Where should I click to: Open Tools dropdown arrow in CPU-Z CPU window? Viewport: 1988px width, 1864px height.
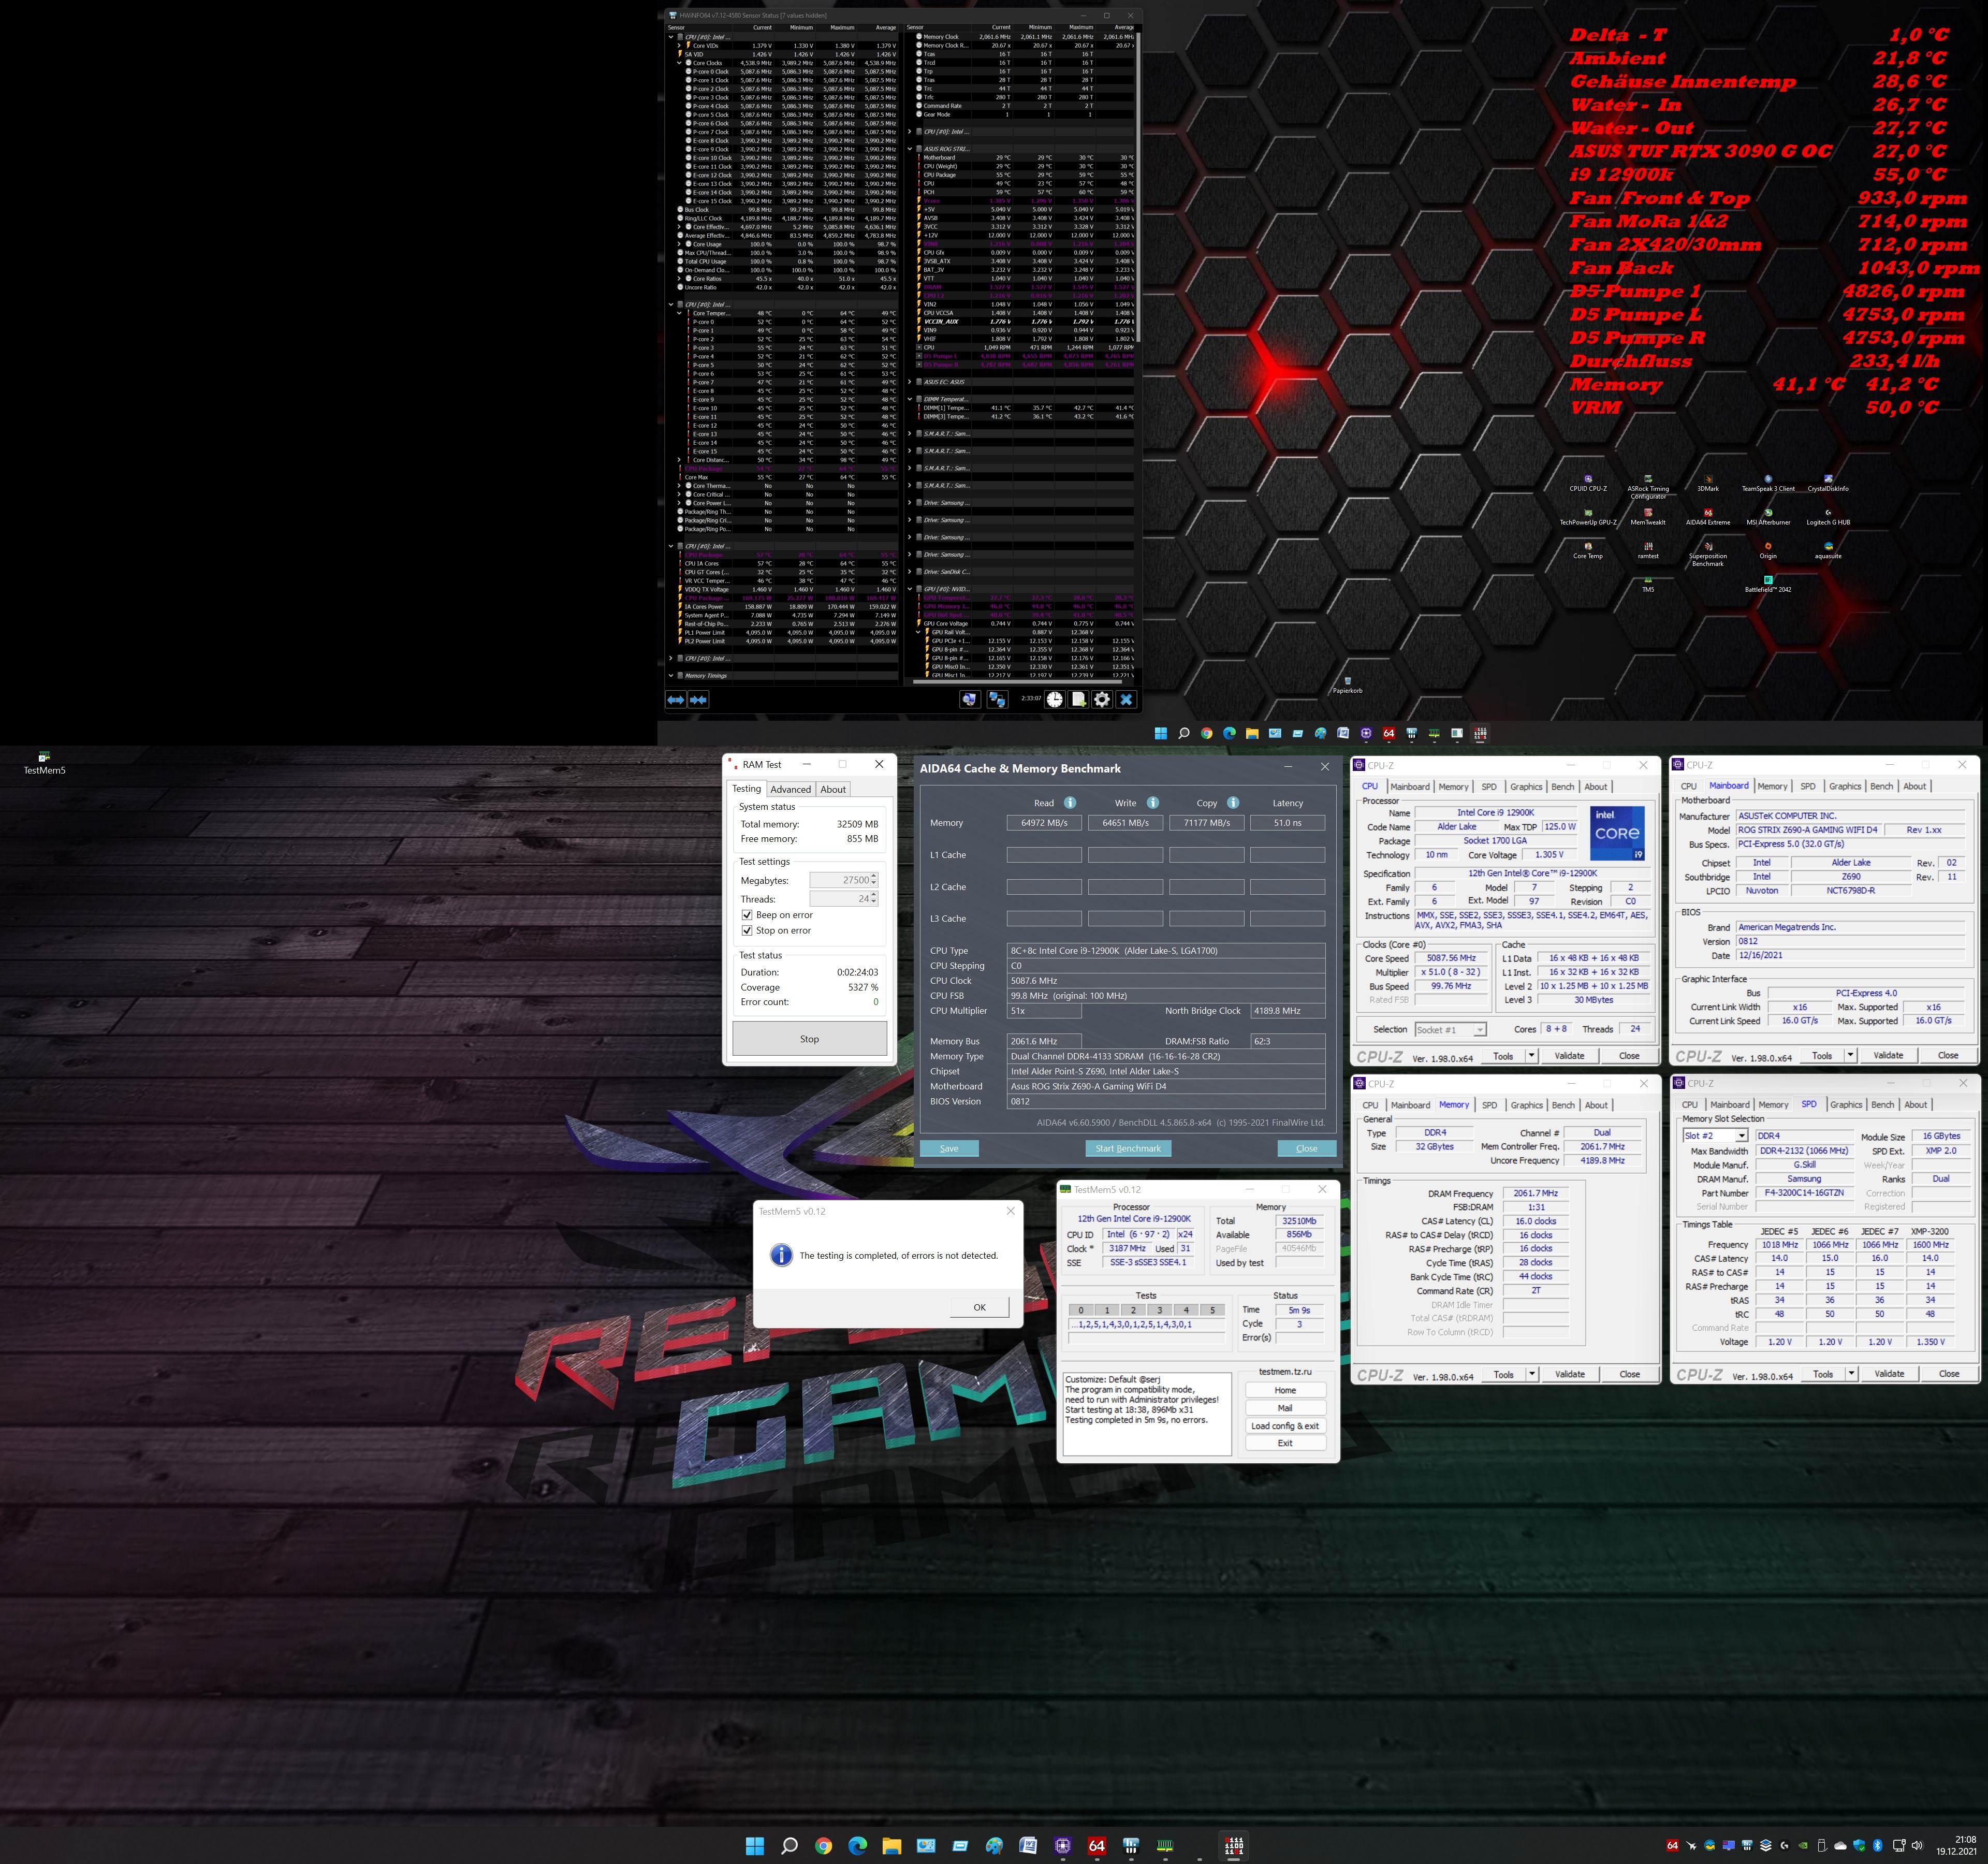pyautogui.click(x=1531, y=1055)
